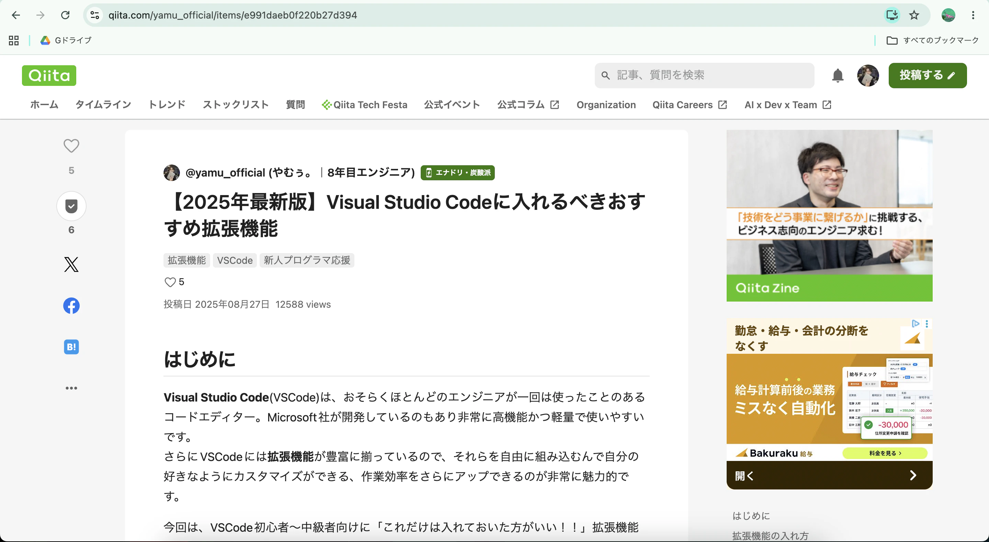Go back with the browser back arrow
989x542 pixels.
point(16,15)
